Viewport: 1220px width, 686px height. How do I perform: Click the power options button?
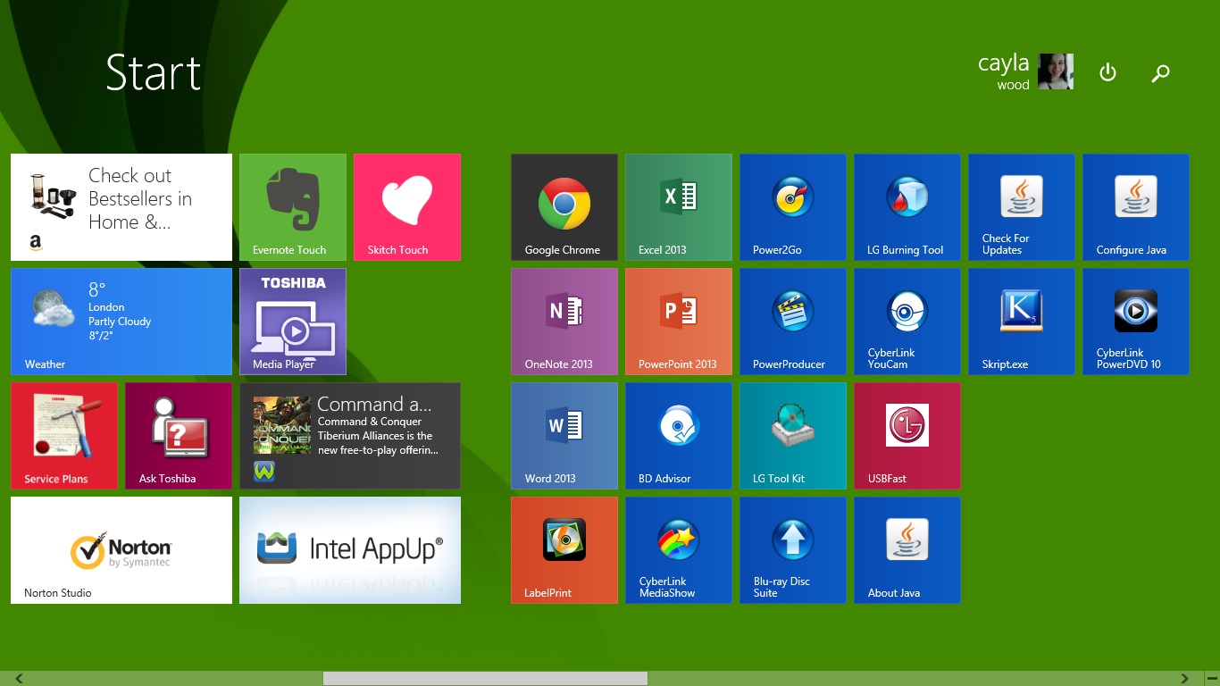point(1107,72)
